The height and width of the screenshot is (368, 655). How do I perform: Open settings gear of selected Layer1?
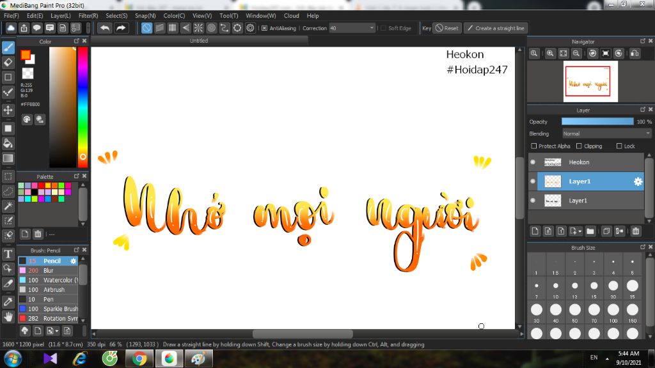[638, 181]
